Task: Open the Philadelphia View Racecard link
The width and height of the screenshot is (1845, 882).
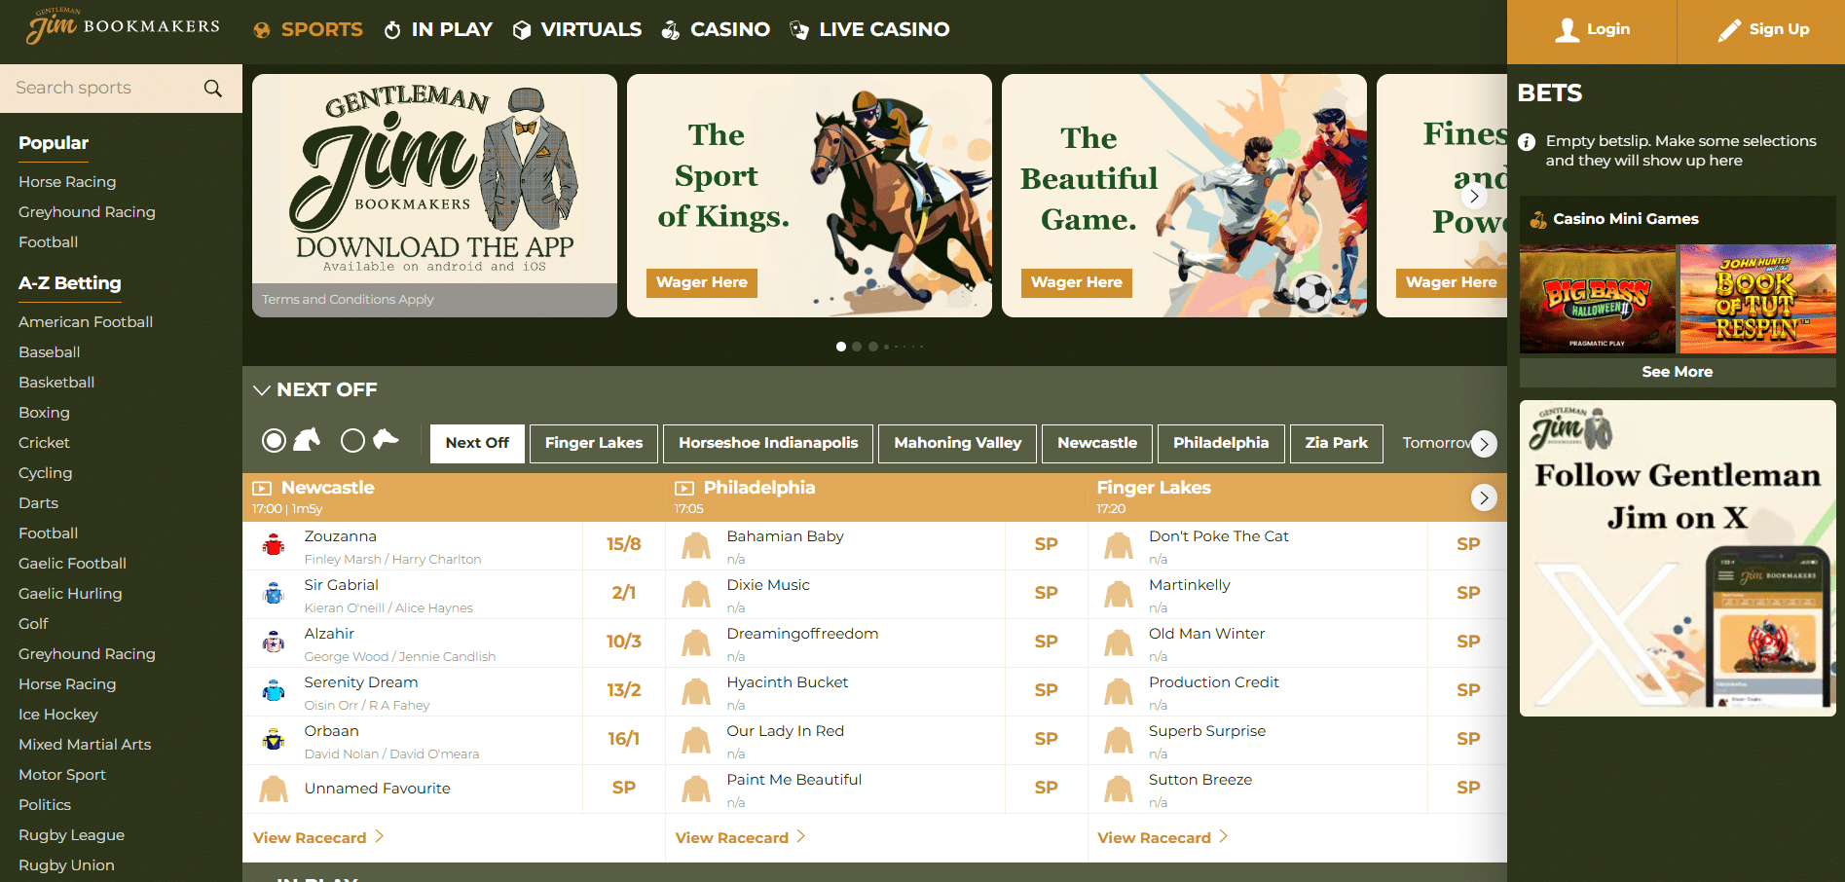Action: pos(741,838)
